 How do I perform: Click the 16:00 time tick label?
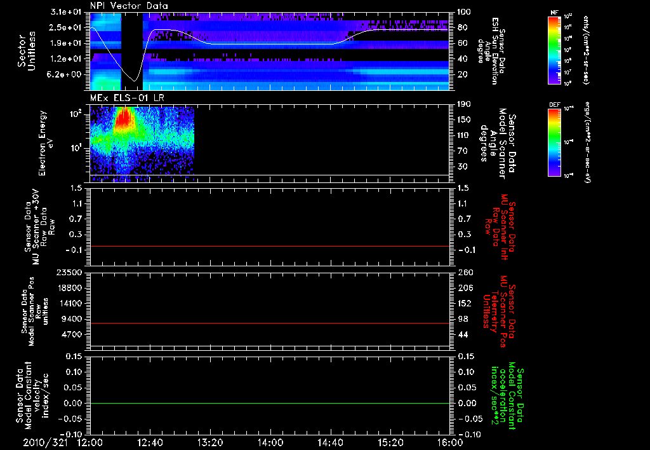[x=450, y=442]
